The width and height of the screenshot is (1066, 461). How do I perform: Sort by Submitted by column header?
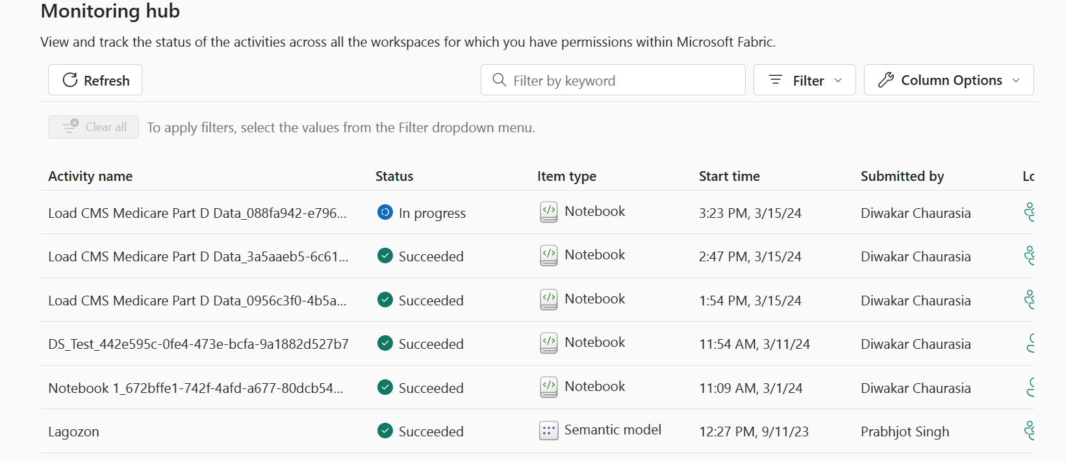click(x=902, y=176)
